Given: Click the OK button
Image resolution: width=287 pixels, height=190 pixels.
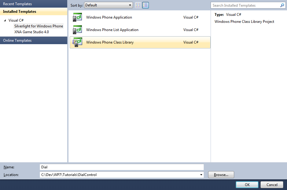Looking at the screenshot, I should tap(247, 185).
